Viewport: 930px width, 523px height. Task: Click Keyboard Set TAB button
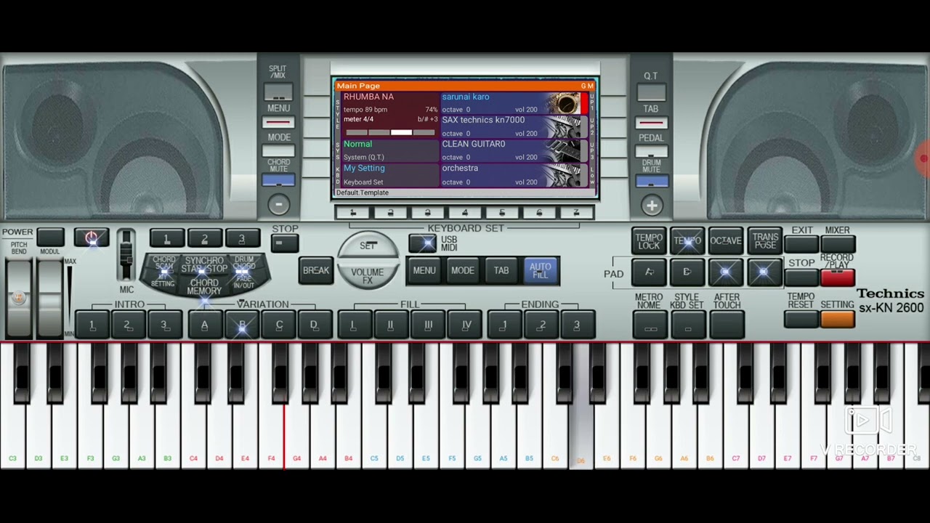pyautogui.click(x=501, y=271)
